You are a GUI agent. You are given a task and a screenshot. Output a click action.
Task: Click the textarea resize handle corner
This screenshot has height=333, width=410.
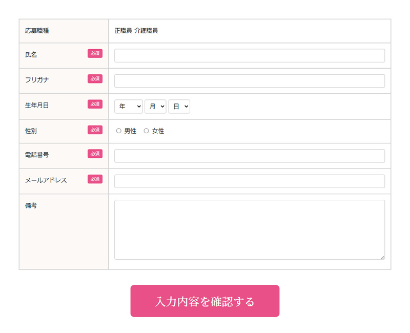[382, 257]
